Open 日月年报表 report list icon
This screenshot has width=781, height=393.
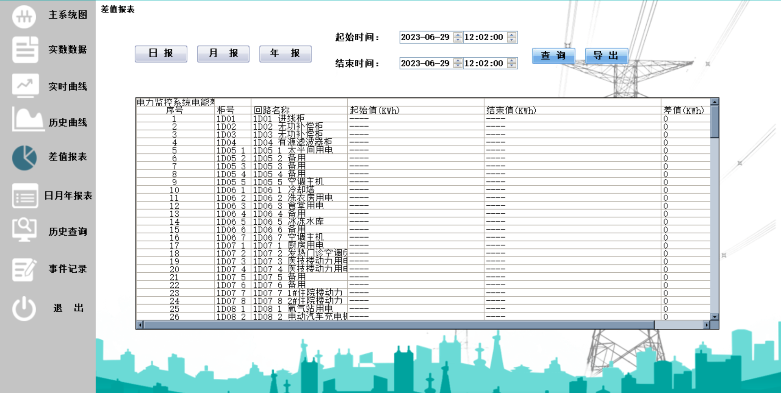point(24,196)
